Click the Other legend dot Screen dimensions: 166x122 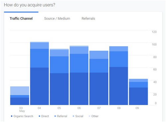[x=89, y=116]
